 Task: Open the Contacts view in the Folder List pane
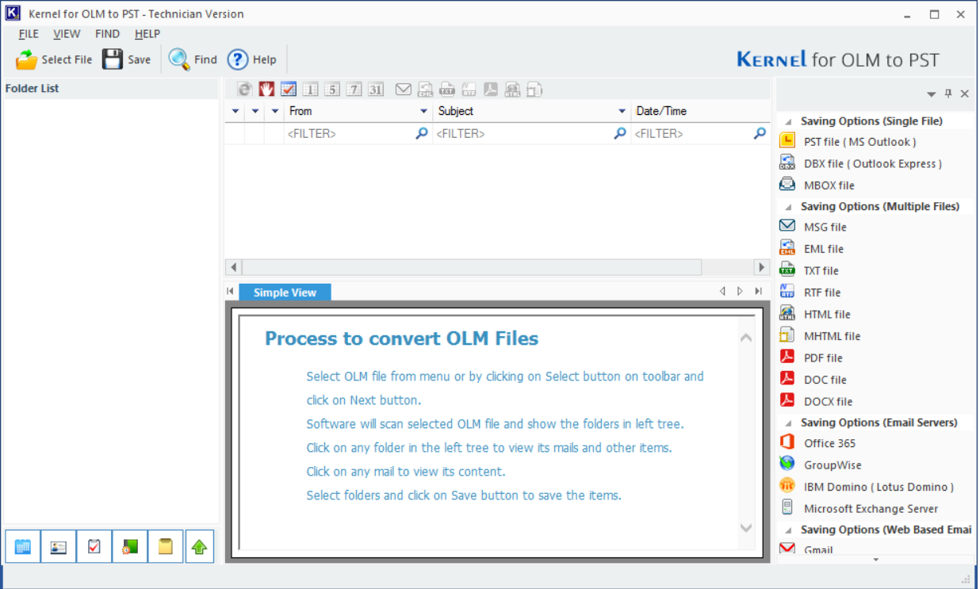(x=59, y=547)
